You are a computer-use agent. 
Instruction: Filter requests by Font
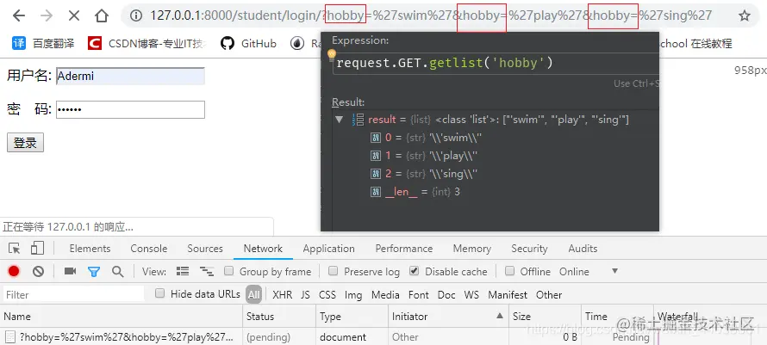(x=418, y=294)
